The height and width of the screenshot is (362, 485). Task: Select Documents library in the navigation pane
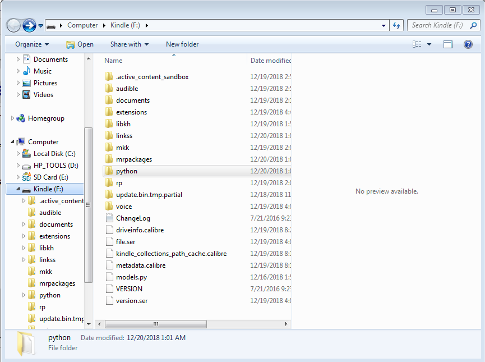[x=50, y=59]
